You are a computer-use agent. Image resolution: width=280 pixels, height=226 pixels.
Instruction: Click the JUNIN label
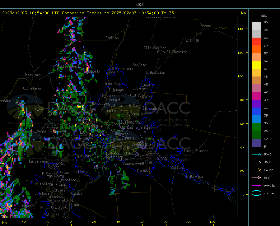[x=126, y=147]
